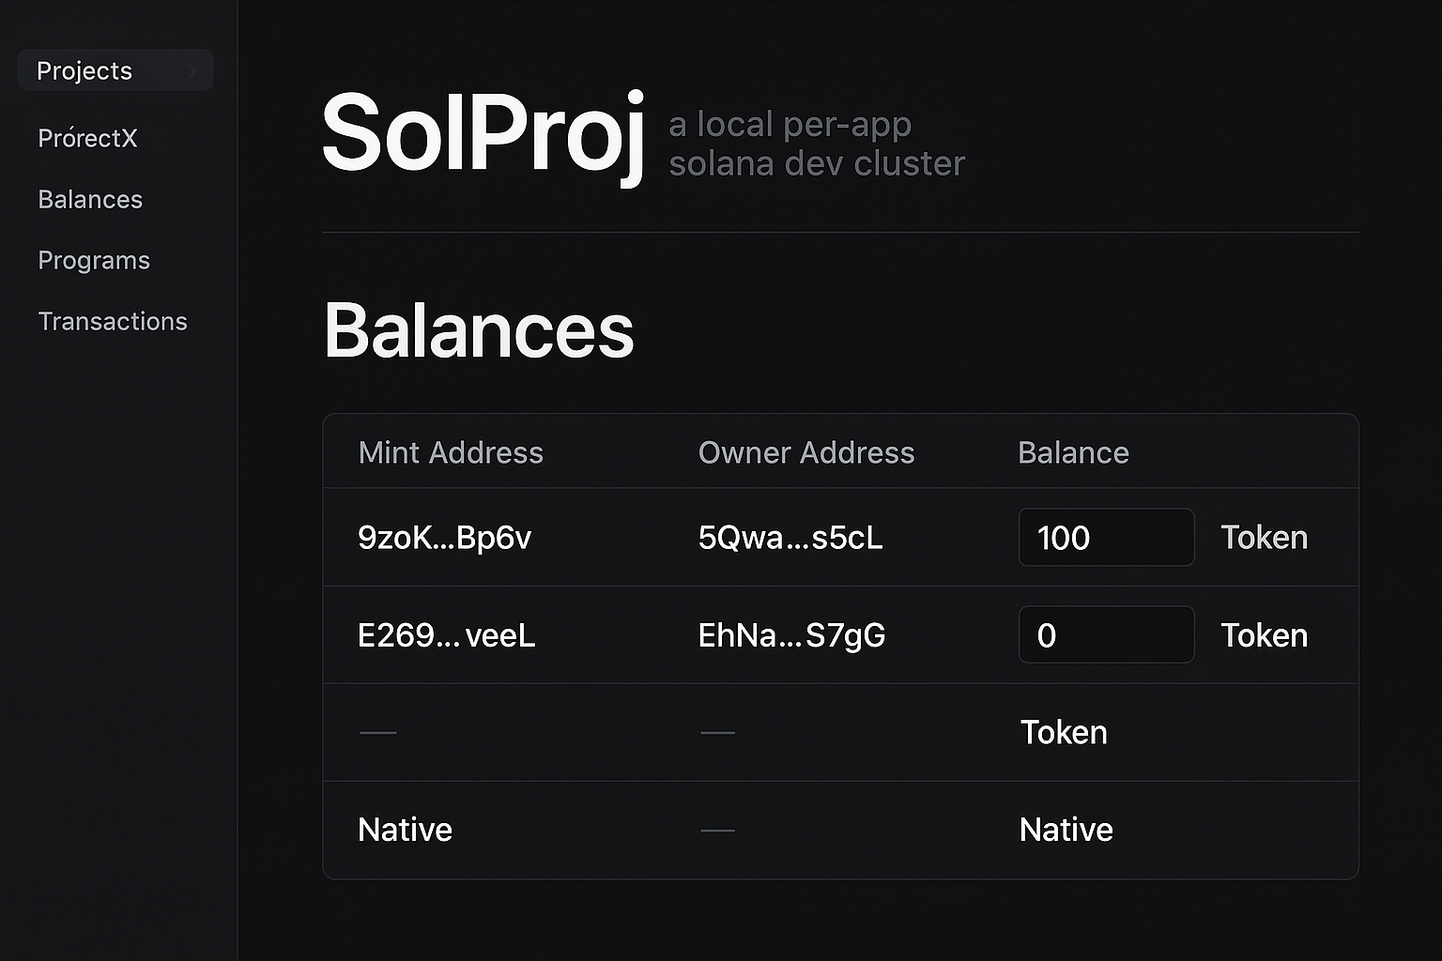This screenshot has width=1442, height=961.
Task: Click Native in the Balance column
Action: 1066,830
